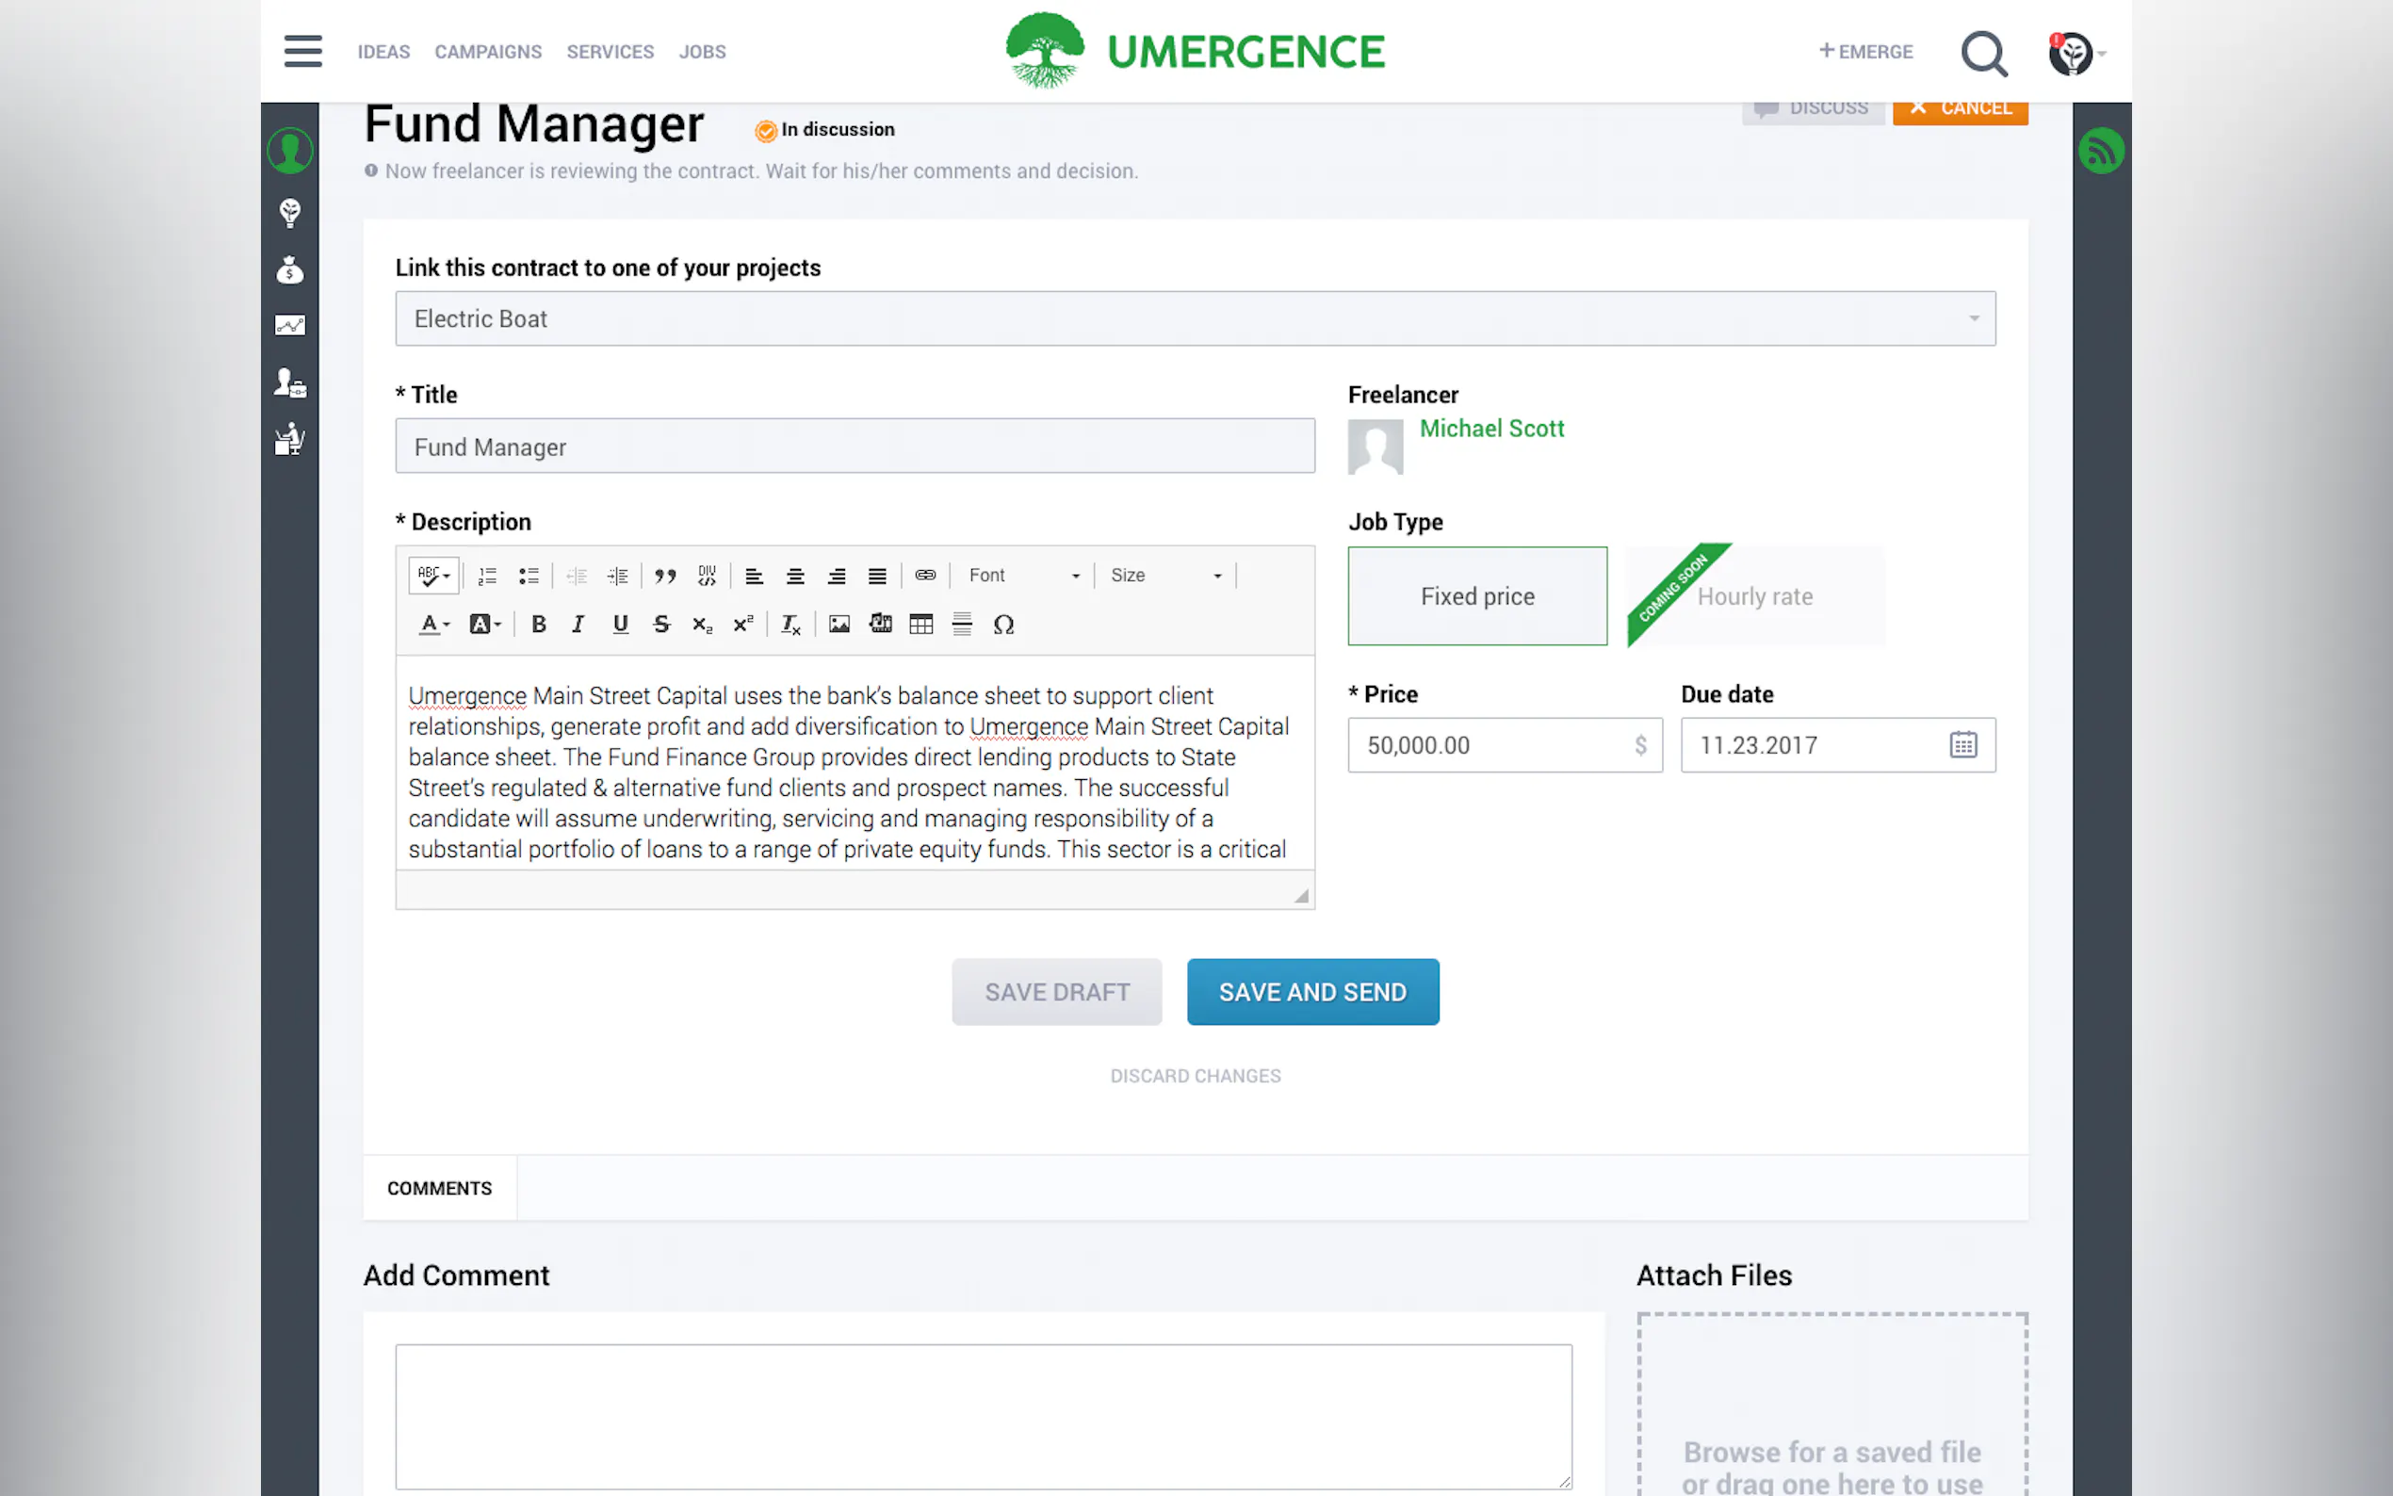Click the lightbulb ideas sidebar icon
This screenshot has width=2393, height=1496.
tap(290, 213)
